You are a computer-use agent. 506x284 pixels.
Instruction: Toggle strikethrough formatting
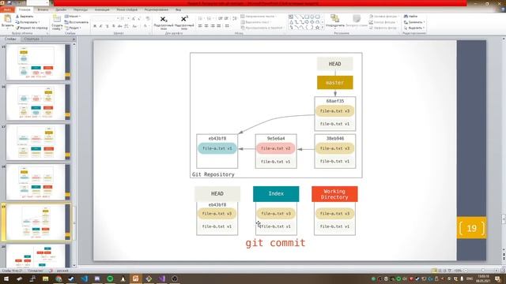(119, 26)
